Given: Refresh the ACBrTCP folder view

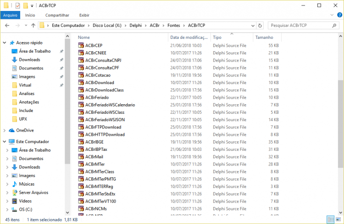Looking at the screenshot, I should [260, 26].
